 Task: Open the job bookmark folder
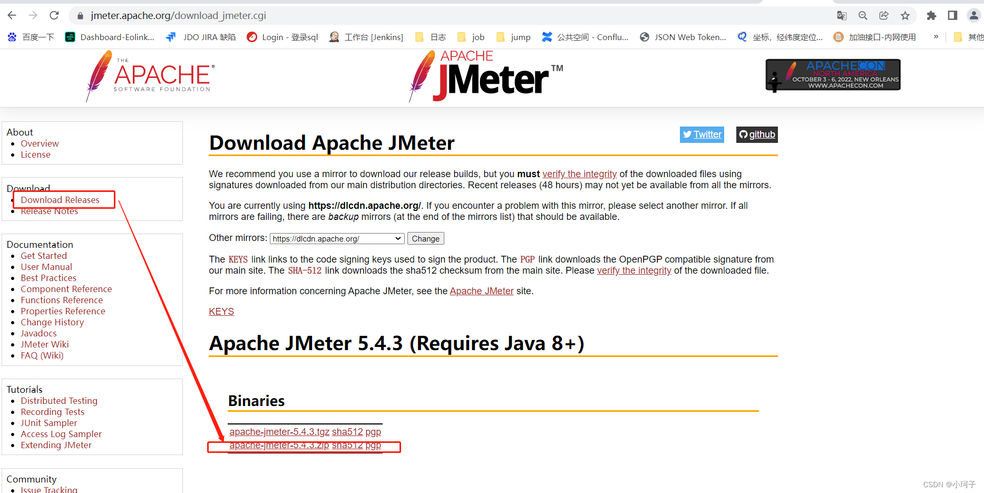pyautogui.click(x=471, y=37)
